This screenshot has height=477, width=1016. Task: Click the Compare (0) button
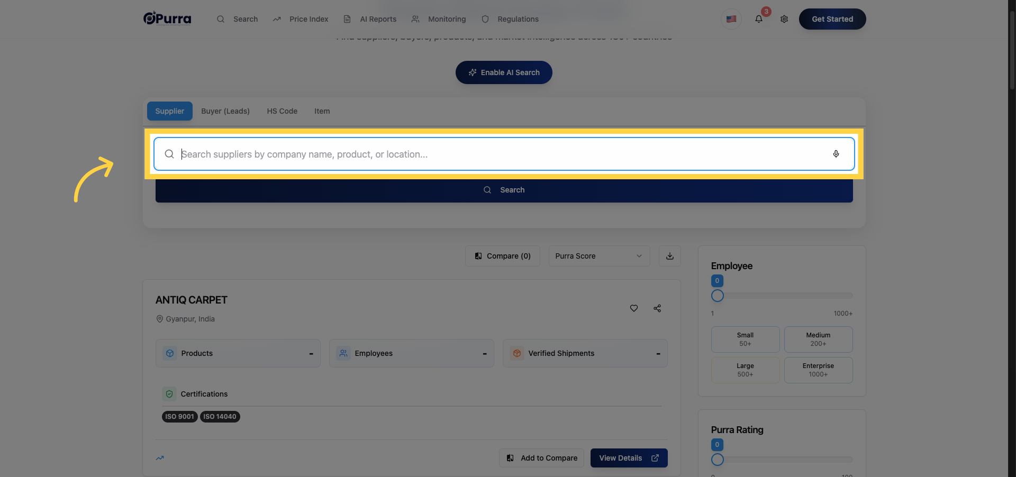[x=503, y=256]
